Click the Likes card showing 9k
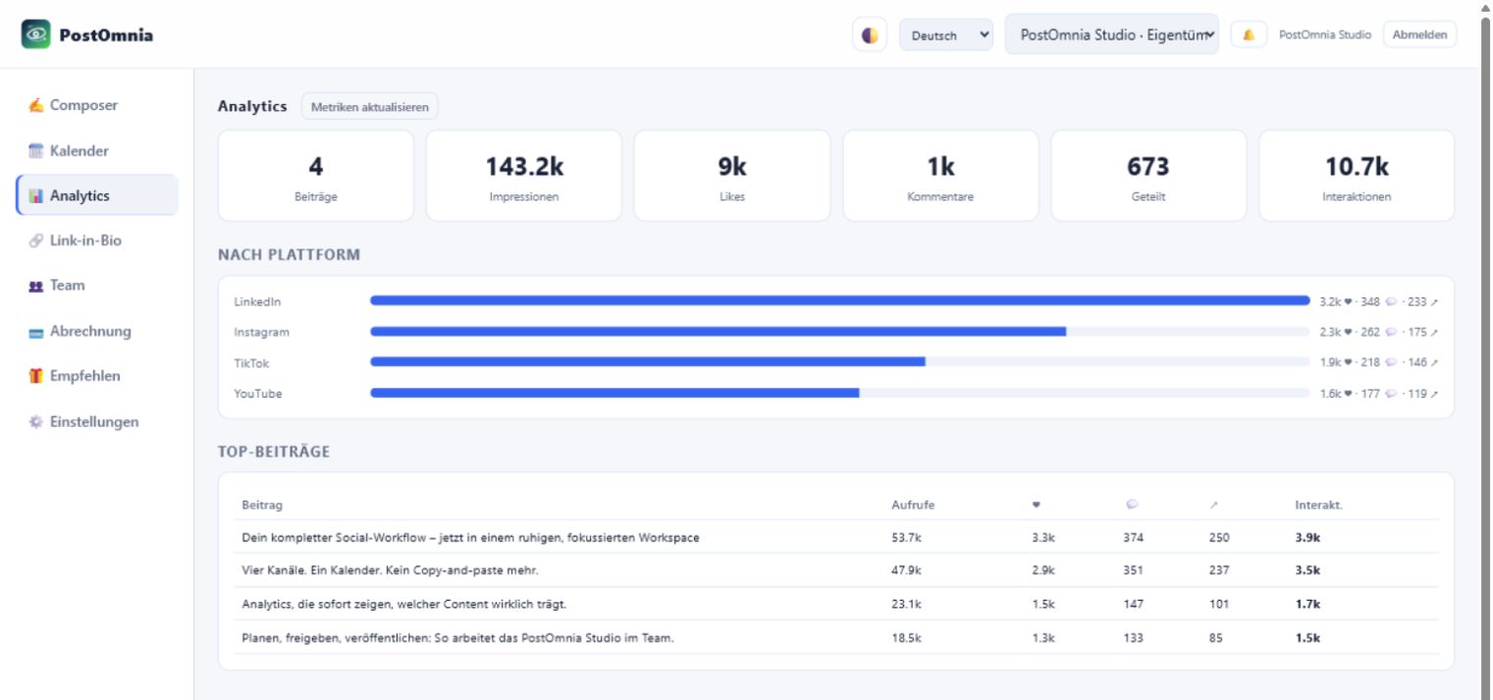 (x=732, y=176)
